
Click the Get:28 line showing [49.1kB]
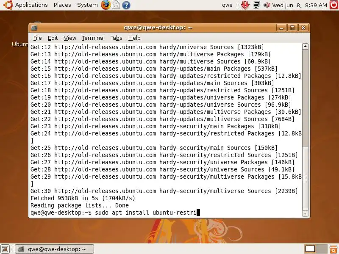click(162, 170)
